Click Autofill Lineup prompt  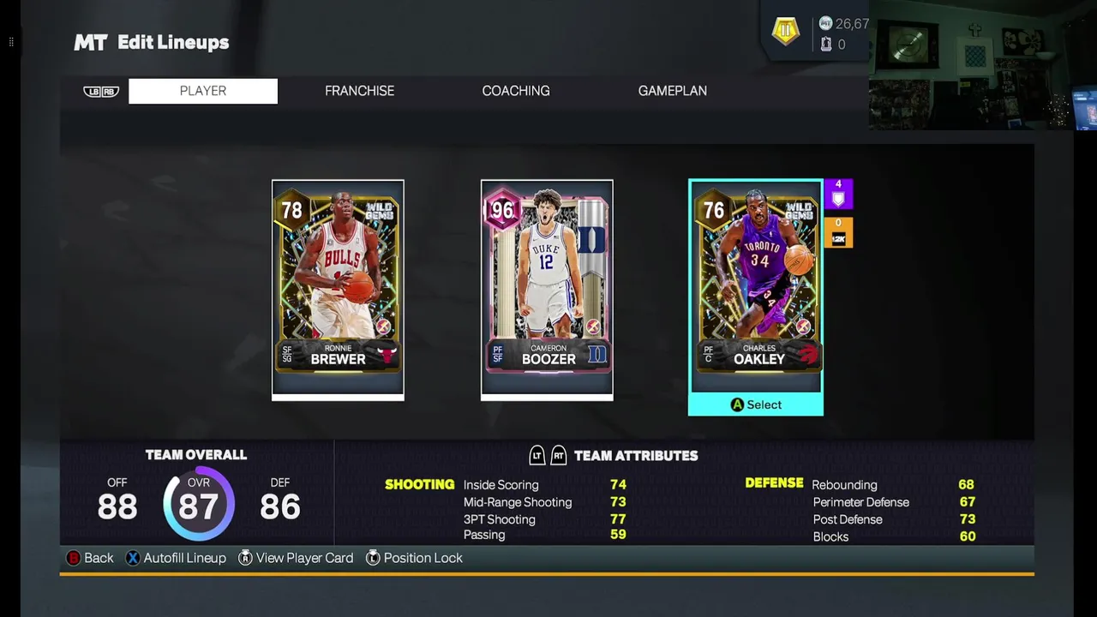pyautogui.click(x=176, y=558)
